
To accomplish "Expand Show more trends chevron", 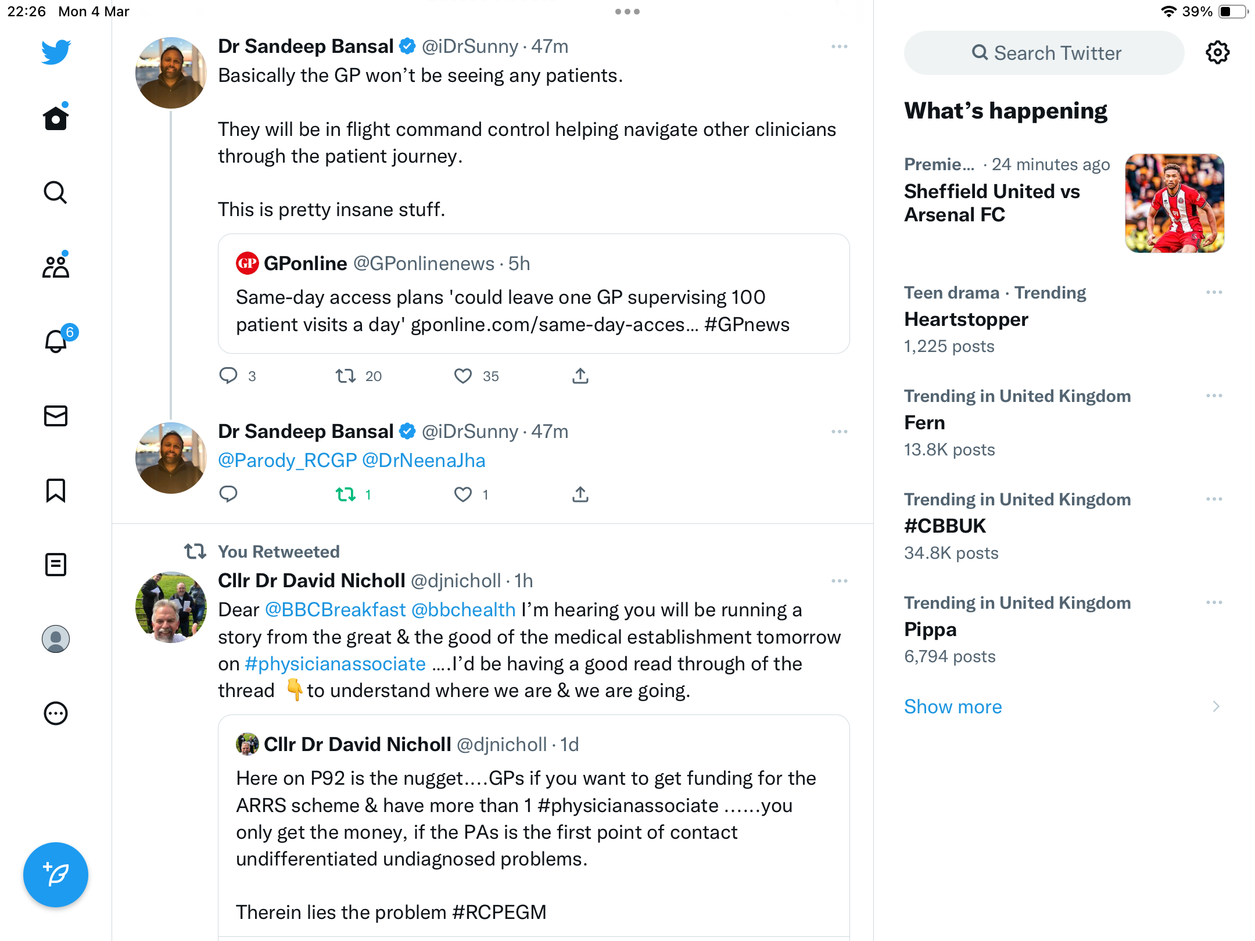I will pyautogui.click(x=1216, y=706).
